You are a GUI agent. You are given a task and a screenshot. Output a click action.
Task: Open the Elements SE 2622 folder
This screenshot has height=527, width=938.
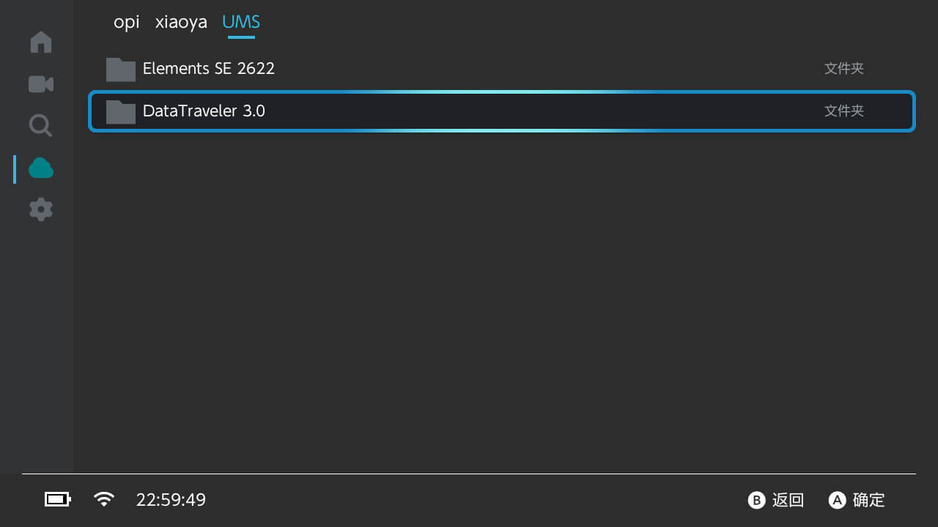(209, 69)
